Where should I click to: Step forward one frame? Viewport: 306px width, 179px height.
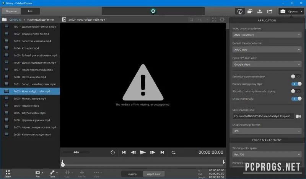[x=153, y=153]
